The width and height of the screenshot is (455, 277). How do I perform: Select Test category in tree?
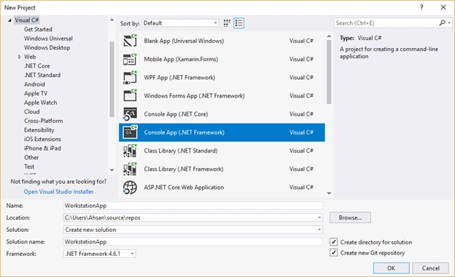pos(29,166)
